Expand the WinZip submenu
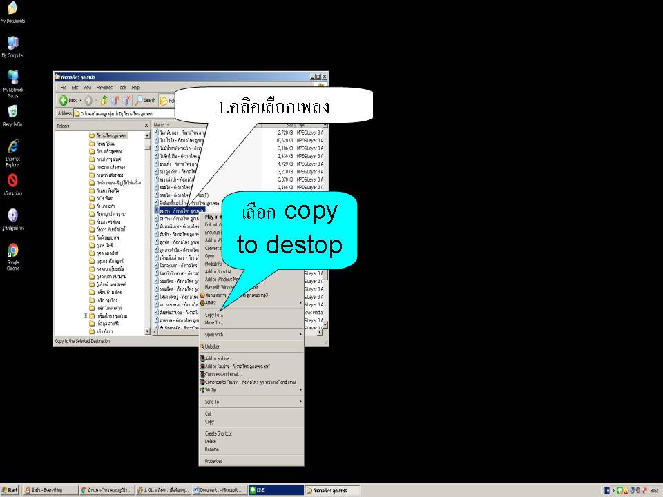 pyautogui.click(x=251, y=390)
